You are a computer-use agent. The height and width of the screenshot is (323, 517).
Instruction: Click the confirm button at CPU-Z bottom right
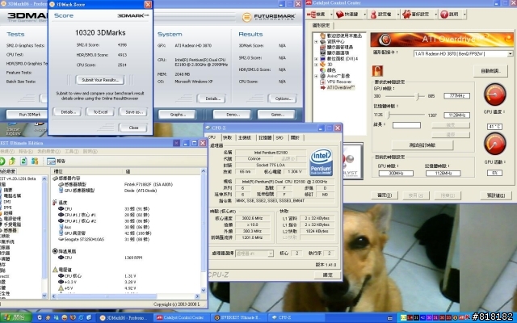click(327, 275)
